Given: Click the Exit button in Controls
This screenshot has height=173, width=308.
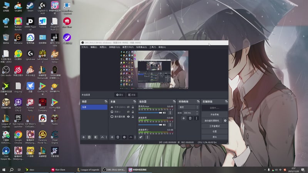Looking at the screenshot, I should coord(214,137).
